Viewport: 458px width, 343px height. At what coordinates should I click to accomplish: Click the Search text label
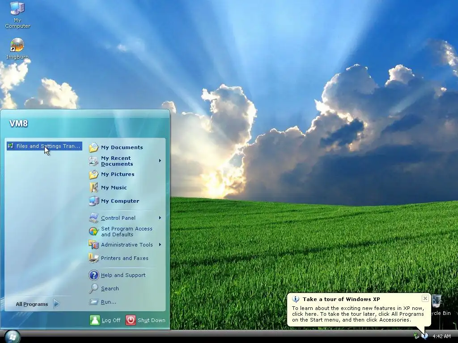click(x=110, y=289)
